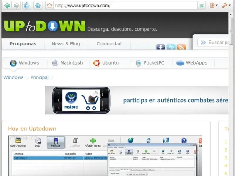This screenshot has height=176, width=235.
Task: Click the DSCN3064 file row
Action: point(60,158)
